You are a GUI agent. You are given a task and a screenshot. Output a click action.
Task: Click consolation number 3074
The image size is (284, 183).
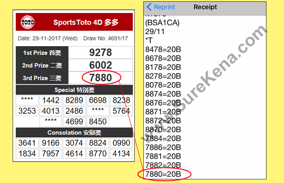pos(74,143)
